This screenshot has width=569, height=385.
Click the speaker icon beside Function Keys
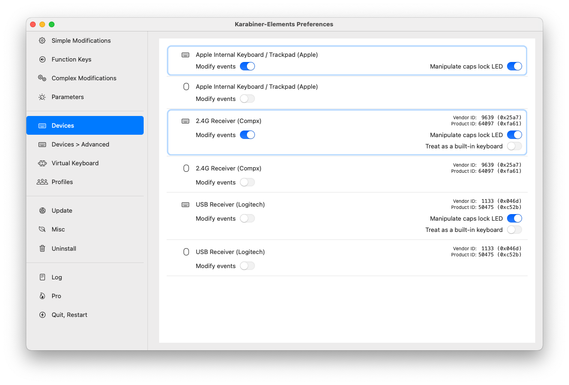tap(42, 59)
